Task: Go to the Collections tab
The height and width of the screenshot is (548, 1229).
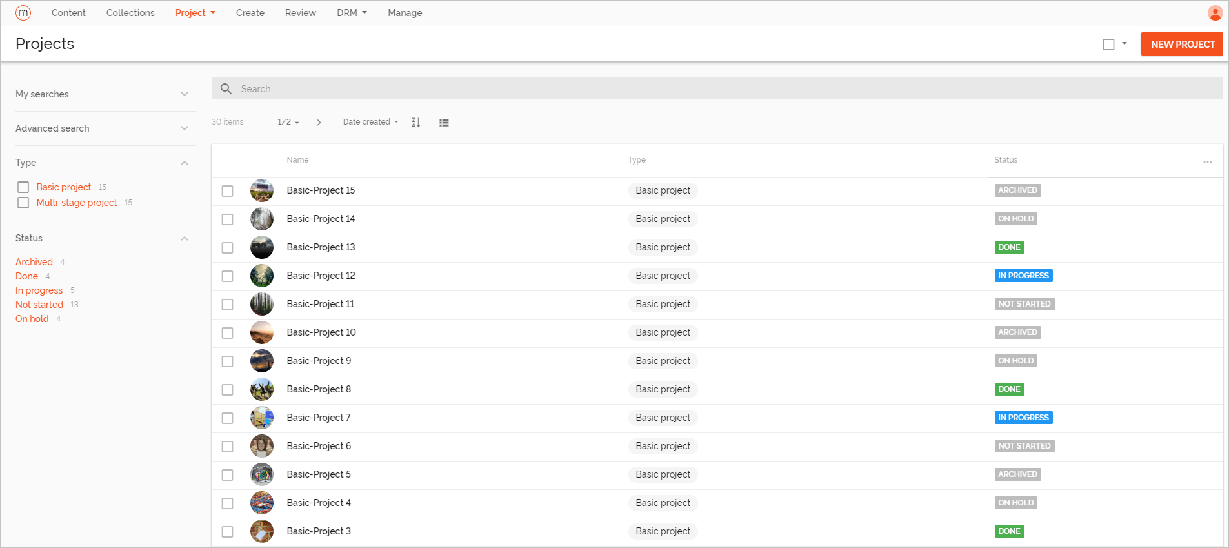Action: coord(130,13)
